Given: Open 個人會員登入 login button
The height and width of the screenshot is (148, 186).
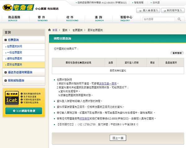Looking at the screenshot, I should coord(148,11).
